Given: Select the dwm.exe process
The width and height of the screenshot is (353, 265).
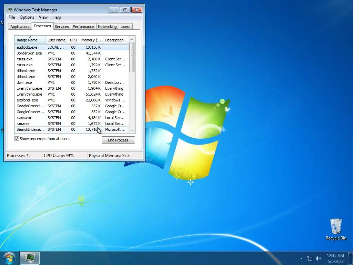Looking at the screenshot, I should coord(72,82).
